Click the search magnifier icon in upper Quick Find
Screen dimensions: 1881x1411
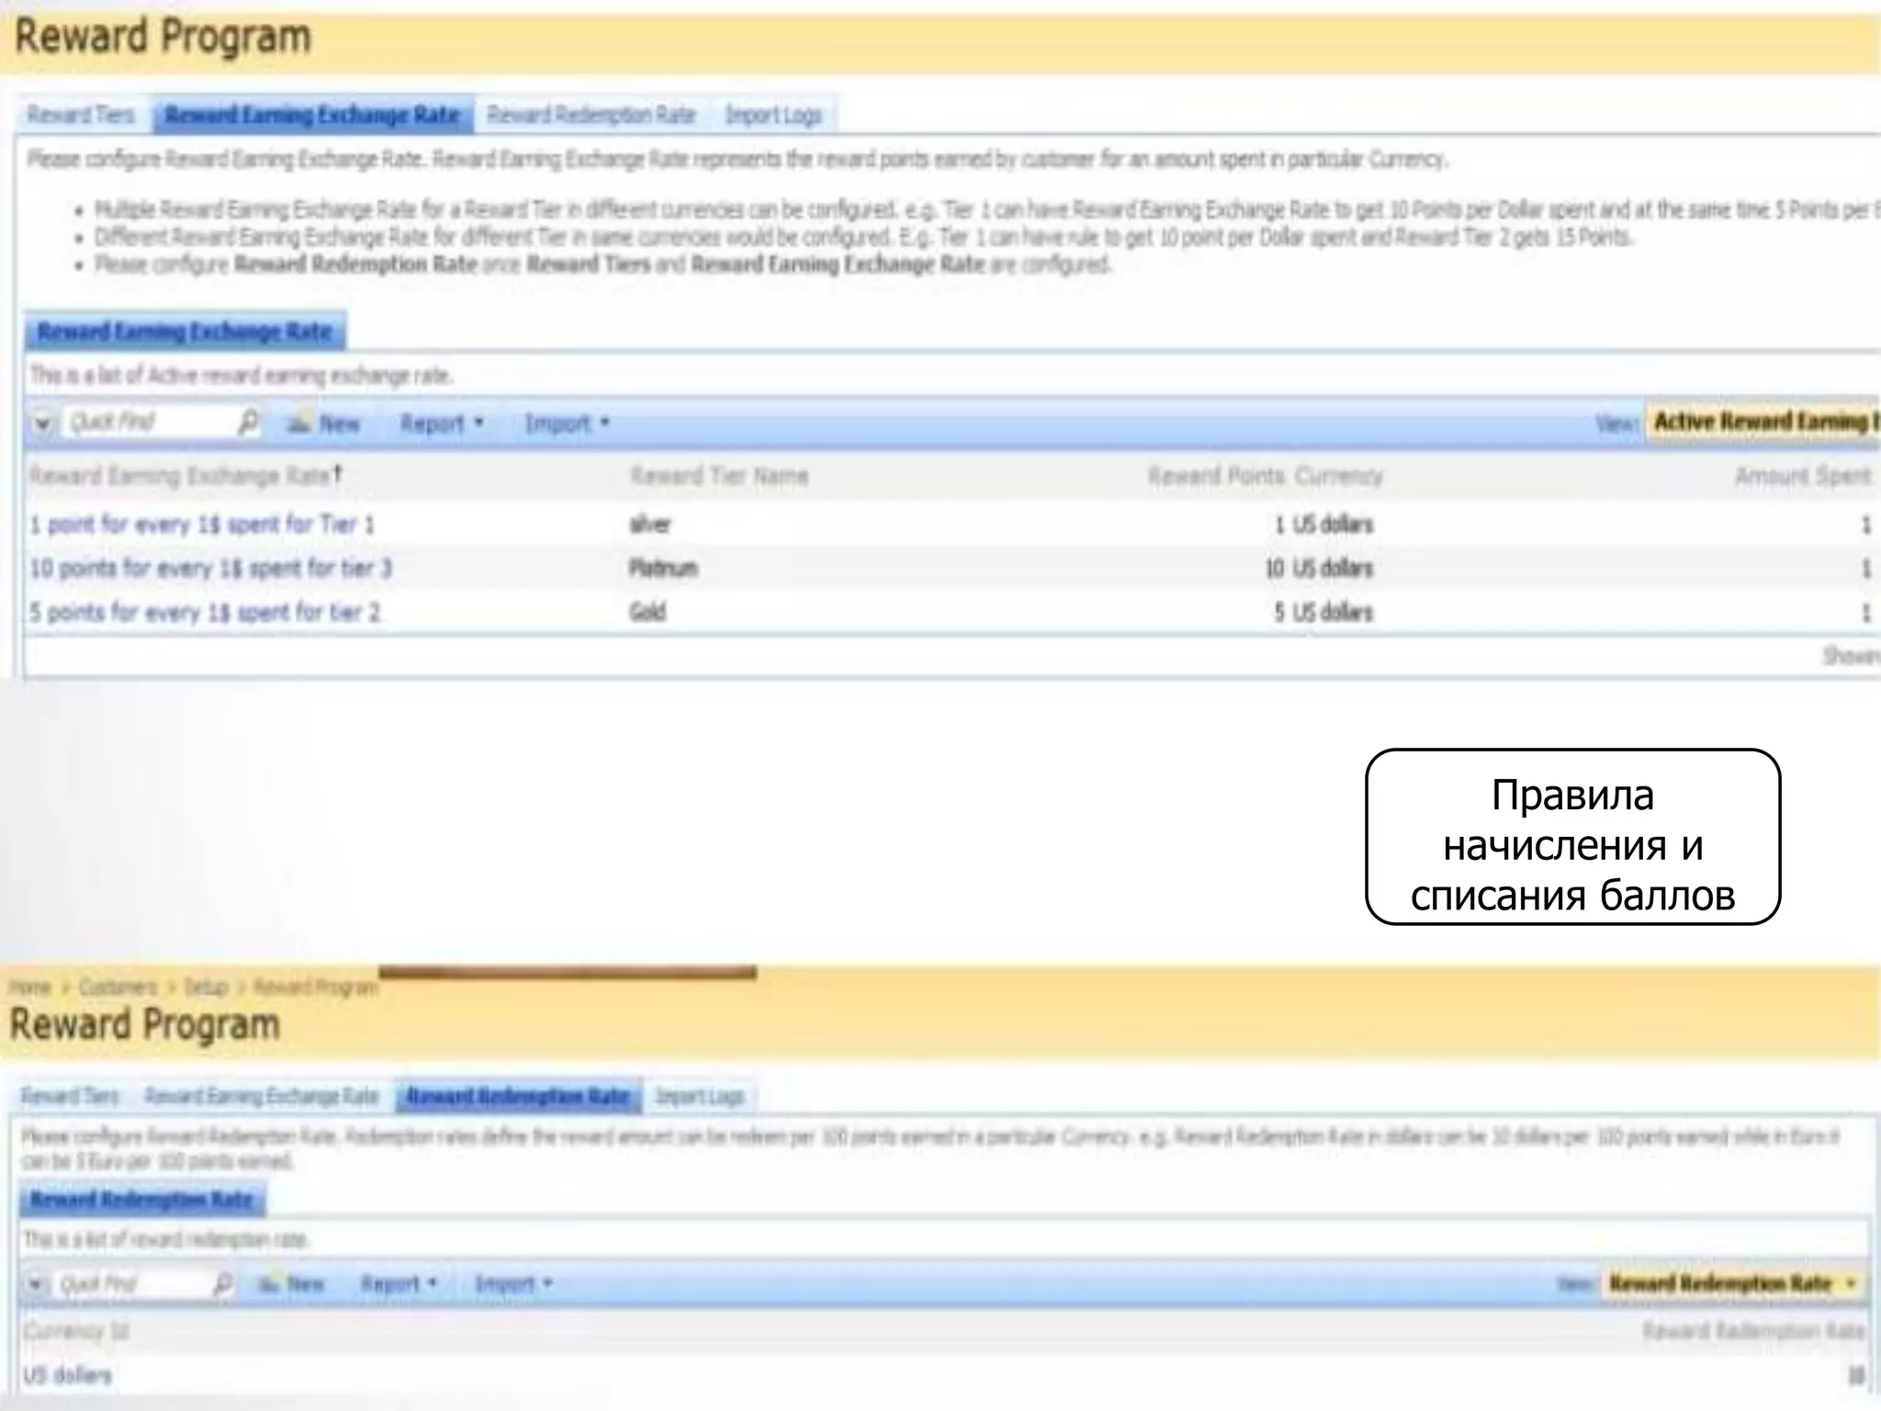pyautogui.click(x=248, y=423)
